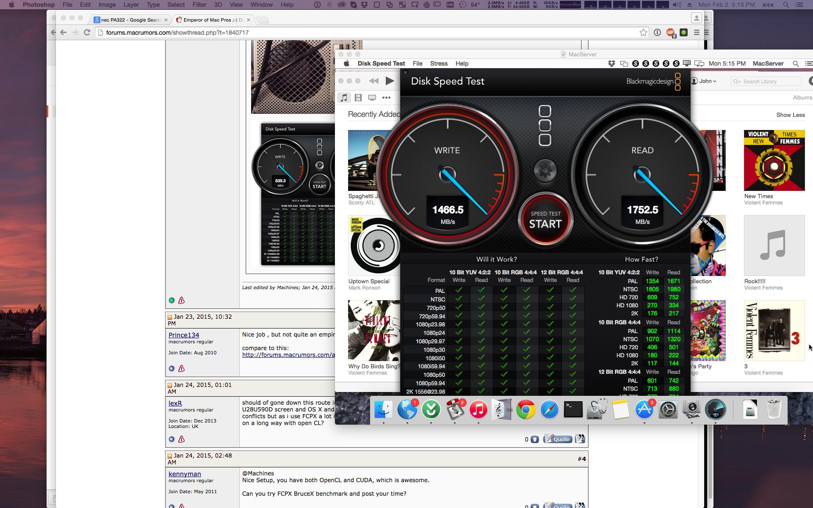813x508 pixels.
Task: Click Quote button on lexR's post
Action: click(558, 439)
